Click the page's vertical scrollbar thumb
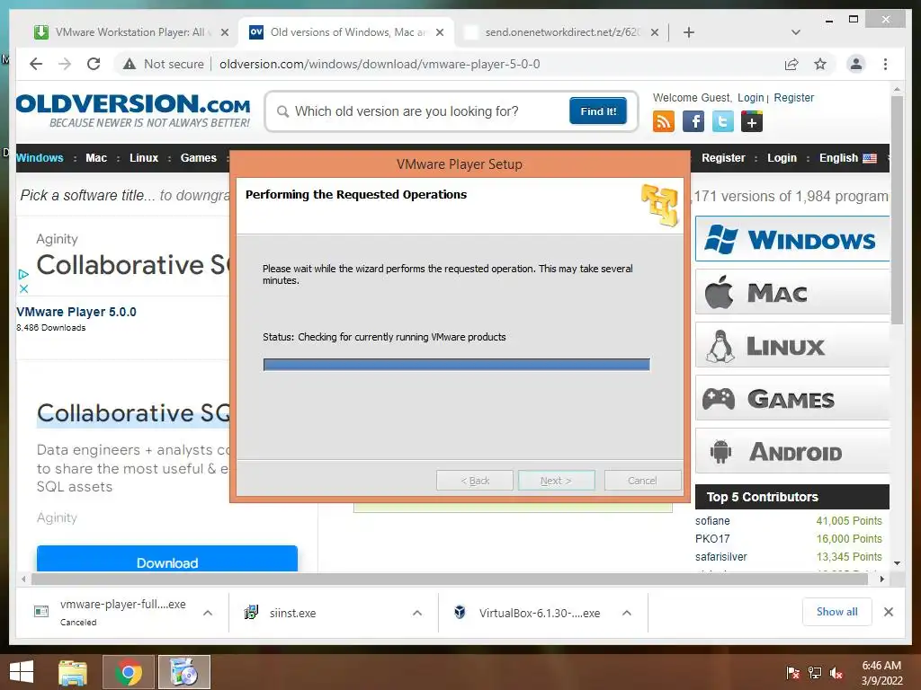 point(897,210)
